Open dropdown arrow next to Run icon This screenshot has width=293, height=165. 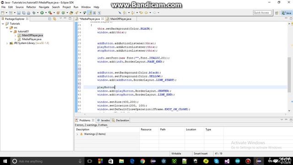pyautogui.click(x=46, y=13)
